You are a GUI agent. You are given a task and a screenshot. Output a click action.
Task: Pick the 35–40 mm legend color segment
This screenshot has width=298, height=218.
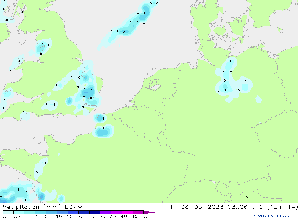(117, 212)
